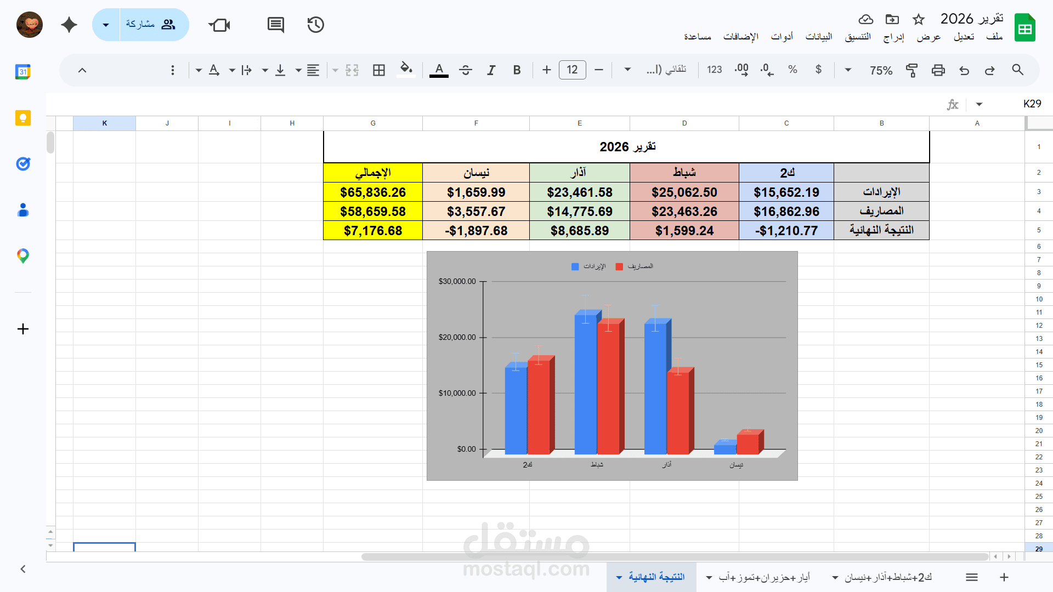
Task: Format as currency with dollar icon
Action: pyautogui.click(x=818, y=70)
